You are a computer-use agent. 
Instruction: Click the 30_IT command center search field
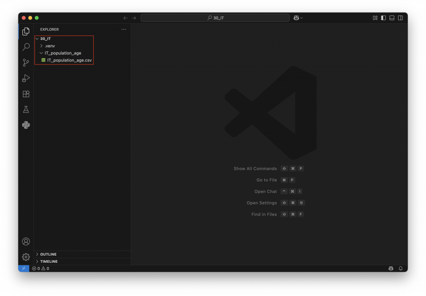point(215,18)
